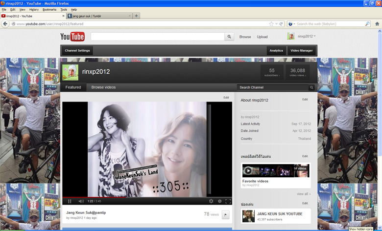Screen dimensions: 382x231
Task: Open the Help menu
Action: [74, 10]
